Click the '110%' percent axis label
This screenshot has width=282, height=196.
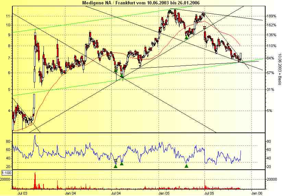click(271, 46)
